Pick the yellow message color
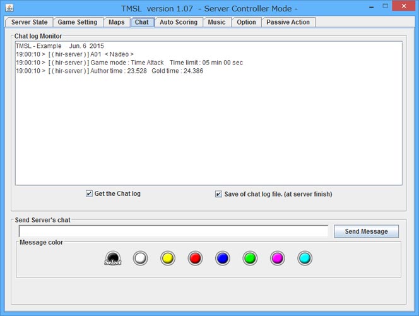Image resolution: width=419 pixels, height=316 pixels. click(168, 258)
